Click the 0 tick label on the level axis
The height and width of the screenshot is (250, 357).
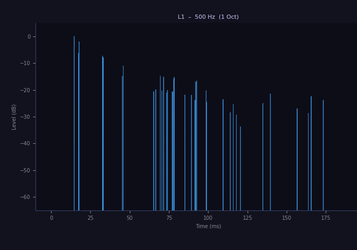[x=29, y=36]
